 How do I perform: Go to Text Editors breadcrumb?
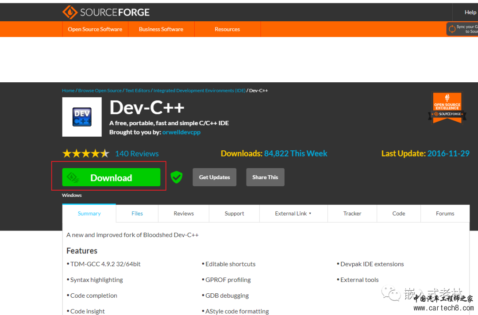[138, 91]
